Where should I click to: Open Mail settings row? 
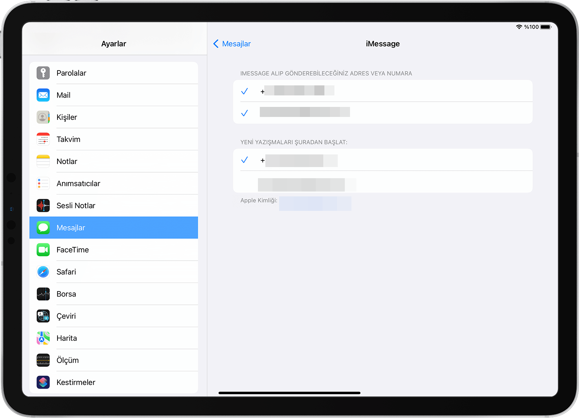pos(114,95)
